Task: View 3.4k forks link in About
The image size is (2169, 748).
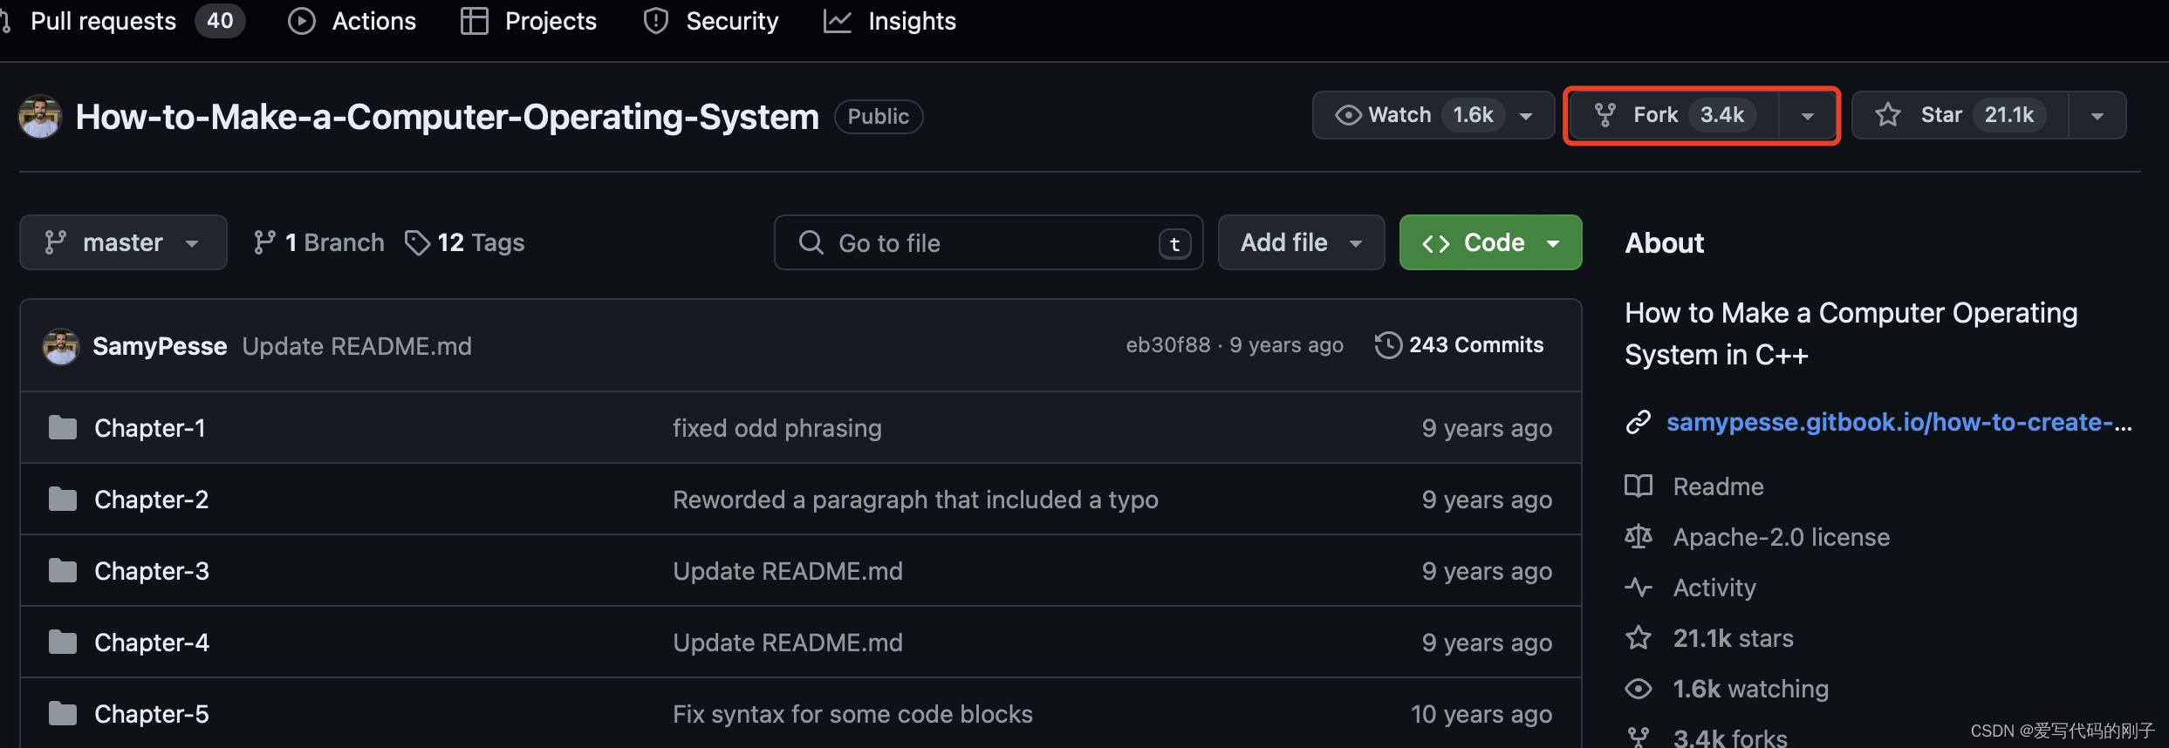Action: click(x=1729, y=738)
